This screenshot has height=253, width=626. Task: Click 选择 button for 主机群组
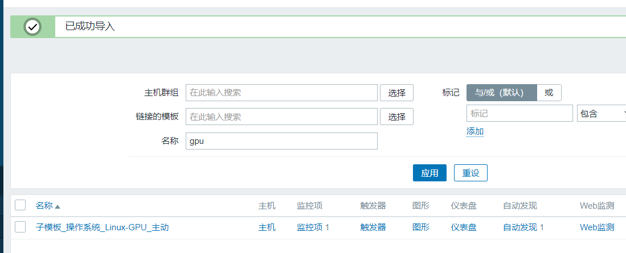(x=396, y=93)
